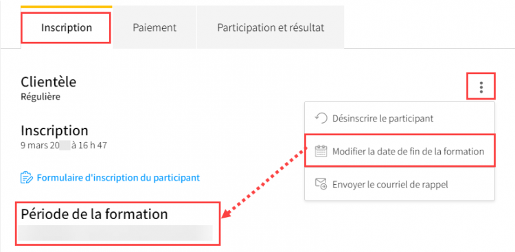515x252 pixels.
Task: Open the Participation et résultat tab
Action: click(x=271, y=27)
